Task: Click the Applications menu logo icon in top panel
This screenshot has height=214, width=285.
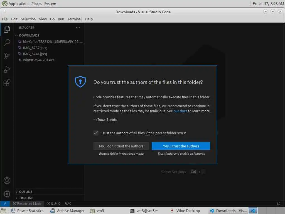Action: 4,4
